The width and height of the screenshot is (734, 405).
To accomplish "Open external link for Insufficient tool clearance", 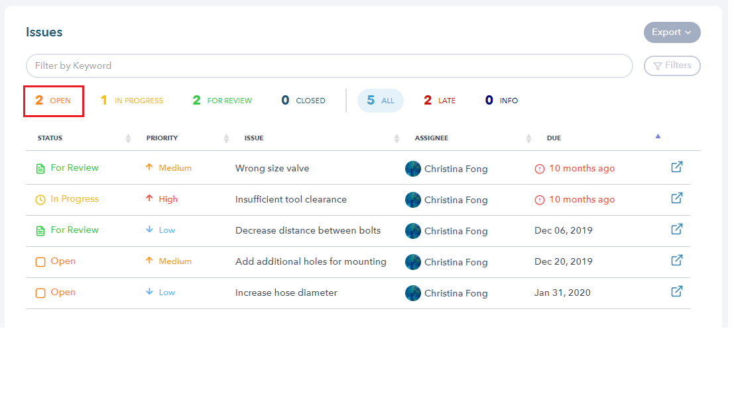I will coord(676,199).
